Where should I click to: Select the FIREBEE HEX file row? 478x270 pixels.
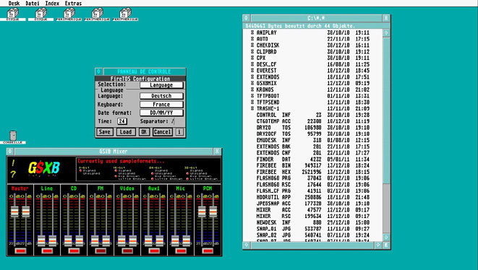click(x=313, y=172)
